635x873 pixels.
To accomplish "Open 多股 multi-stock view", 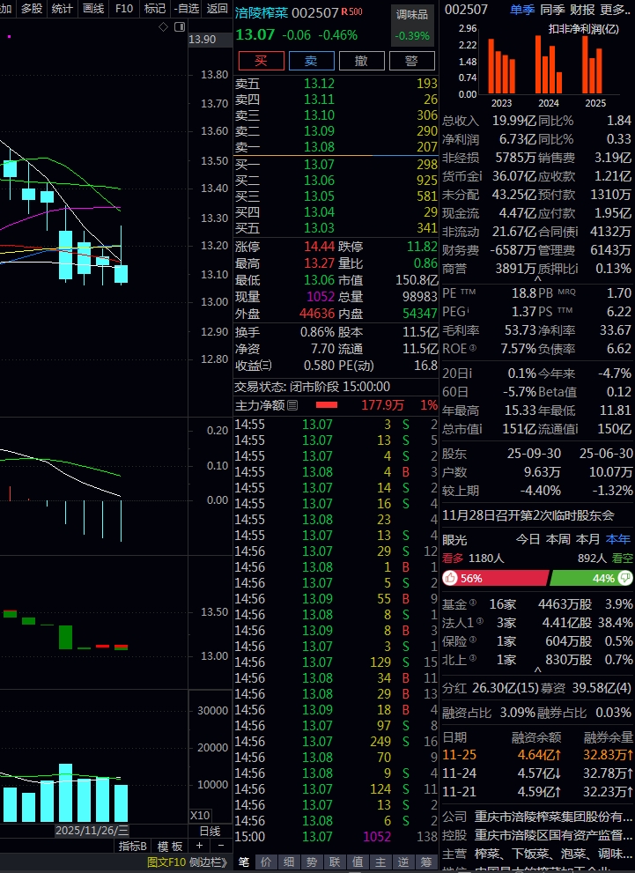I will pos(32,8).
